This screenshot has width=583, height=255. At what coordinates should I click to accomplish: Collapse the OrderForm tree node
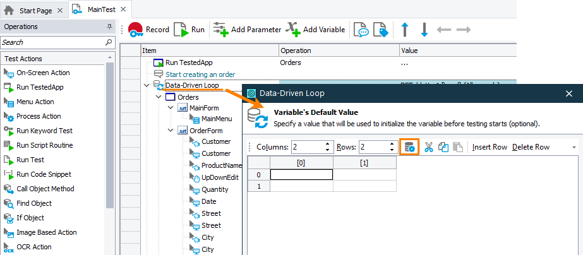click(x=171, y=131)
